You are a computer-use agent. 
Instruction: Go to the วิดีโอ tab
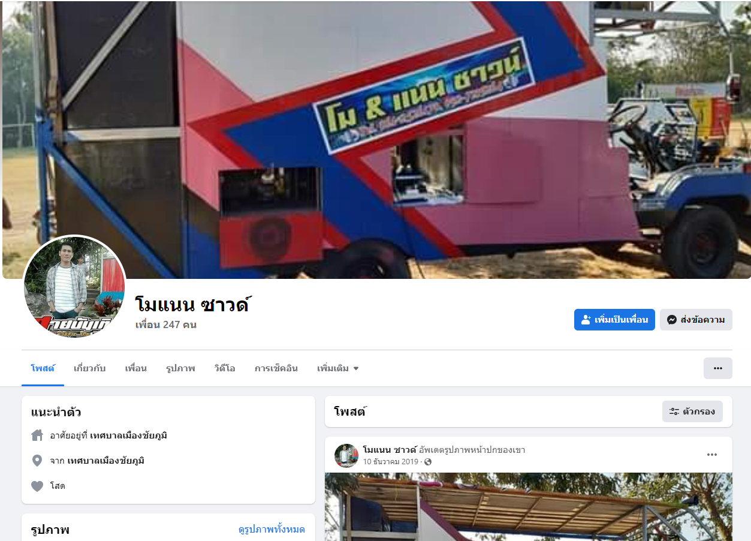[224, 368]
